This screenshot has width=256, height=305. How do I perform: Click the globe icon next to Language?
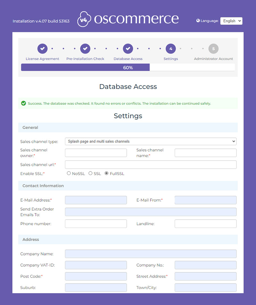click(199, 20)
